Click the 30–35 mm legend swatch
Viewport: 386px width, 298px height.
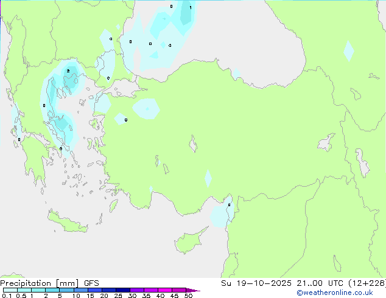[136, 290]
